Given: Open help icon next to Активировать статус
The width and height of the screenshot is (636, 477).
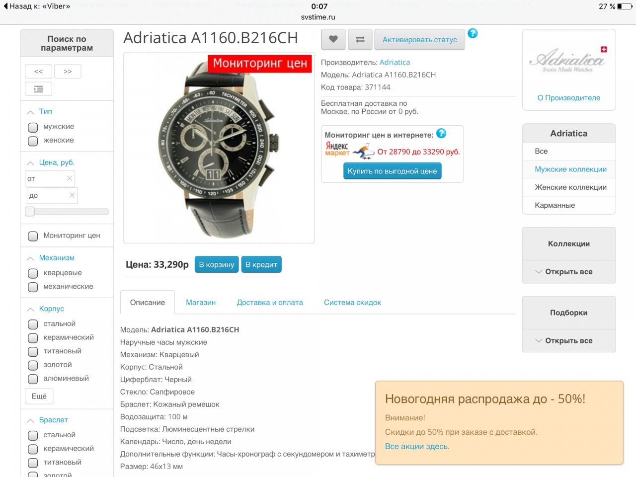Looking at the screenshot, I should click(x=473, y=33).
